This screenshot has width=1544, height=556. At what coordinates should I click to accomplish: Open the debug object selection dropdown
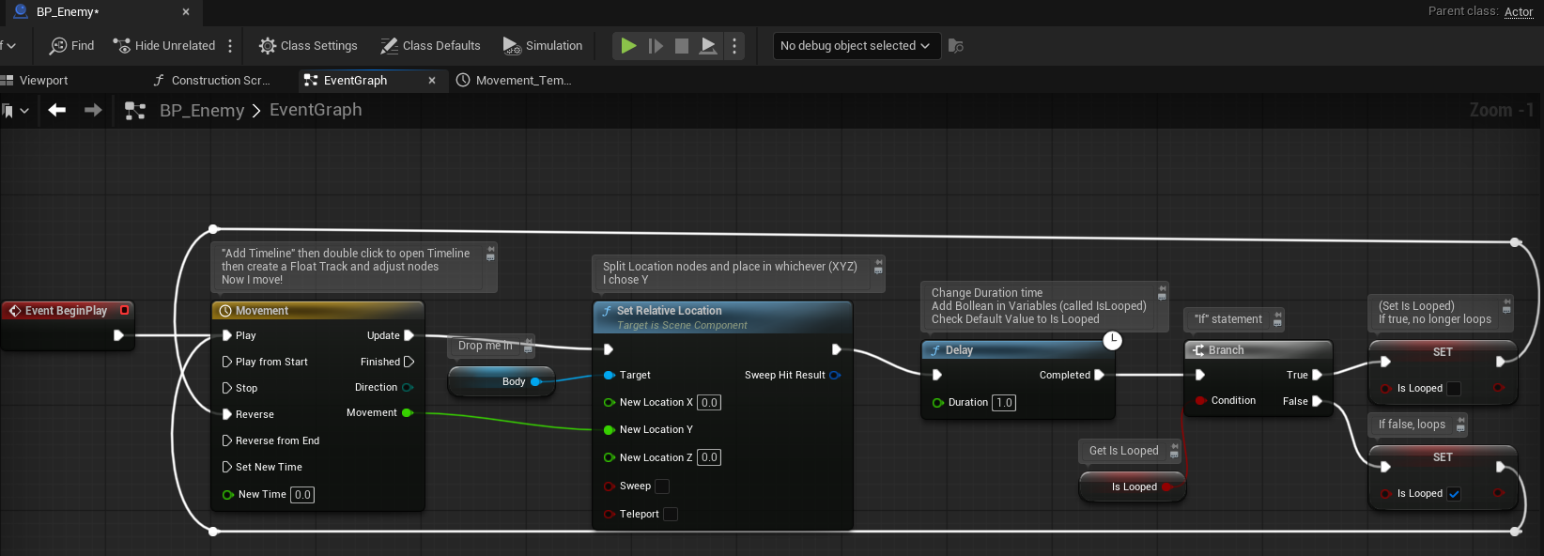point(856,45)
